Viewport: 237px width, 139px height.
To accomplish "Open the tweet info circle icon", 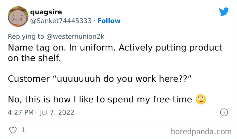I will pyautogui.click(x=223, y=112).
